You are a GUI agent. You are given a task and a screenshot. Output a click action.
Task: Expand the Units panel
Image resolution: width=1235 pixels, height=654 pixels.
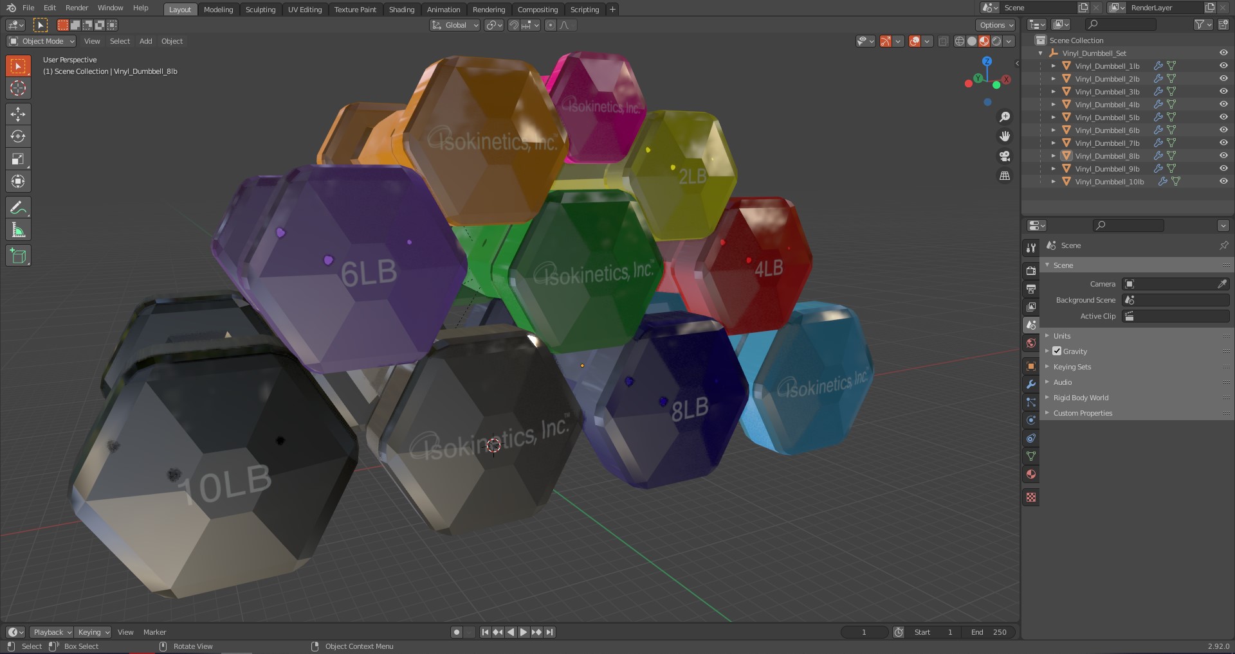click(1062, 335)
